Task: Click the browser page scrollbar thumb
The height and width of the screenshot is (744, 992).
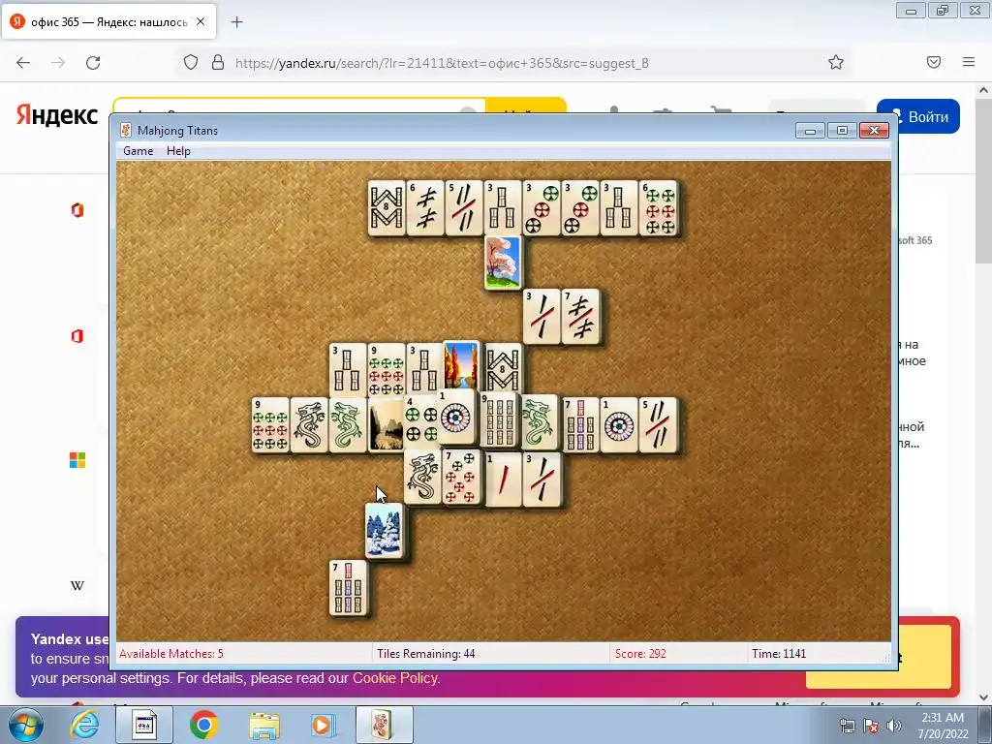Action: 984,180
